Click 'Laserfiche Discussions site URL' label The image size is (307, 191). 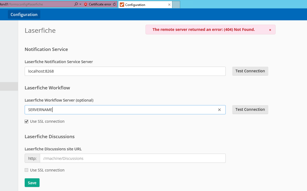pos(53,149)
